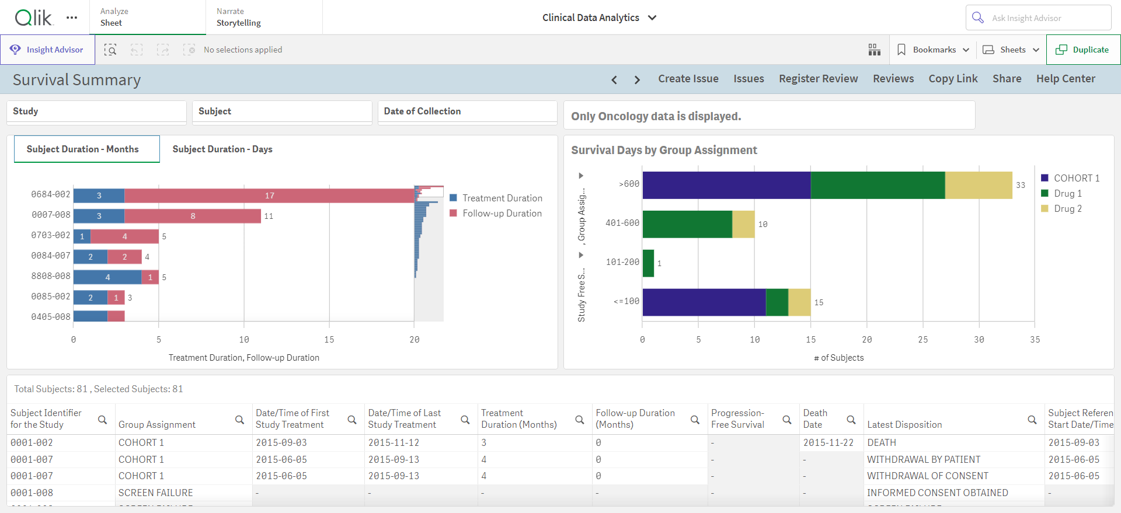Viewport: 1121px width, 513px height.
Task: Search the Group Assignment column
Action: pos(239,420)
